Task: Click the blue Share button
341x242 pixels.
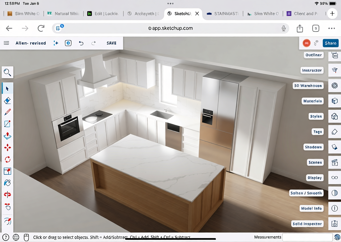Action: [330, 43]
